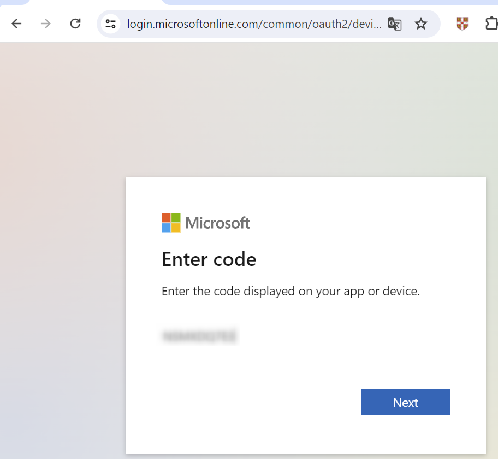Go back to the previous page
This screenshot has height=459, width=498.
[16, 24]
